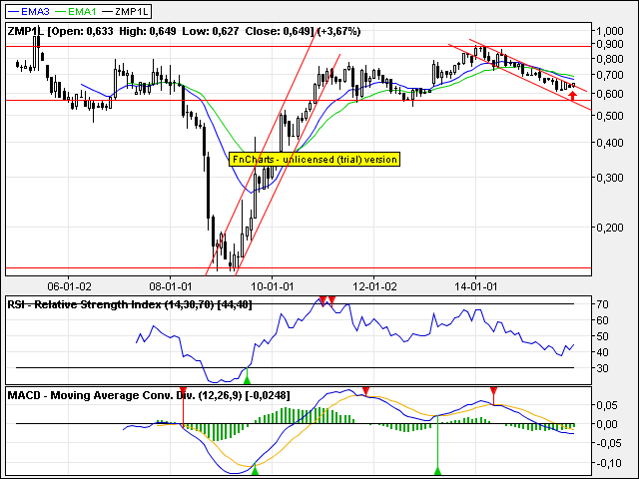Click the 0,700 price axis label
The image size is (639, 479).
[x=610, y=75]
